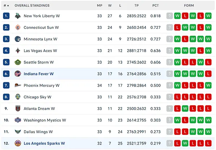Screen dimensions: 216x150
Task: Click Chicago Sky's upcoming match question mark
Action: (x=170, y=97)
